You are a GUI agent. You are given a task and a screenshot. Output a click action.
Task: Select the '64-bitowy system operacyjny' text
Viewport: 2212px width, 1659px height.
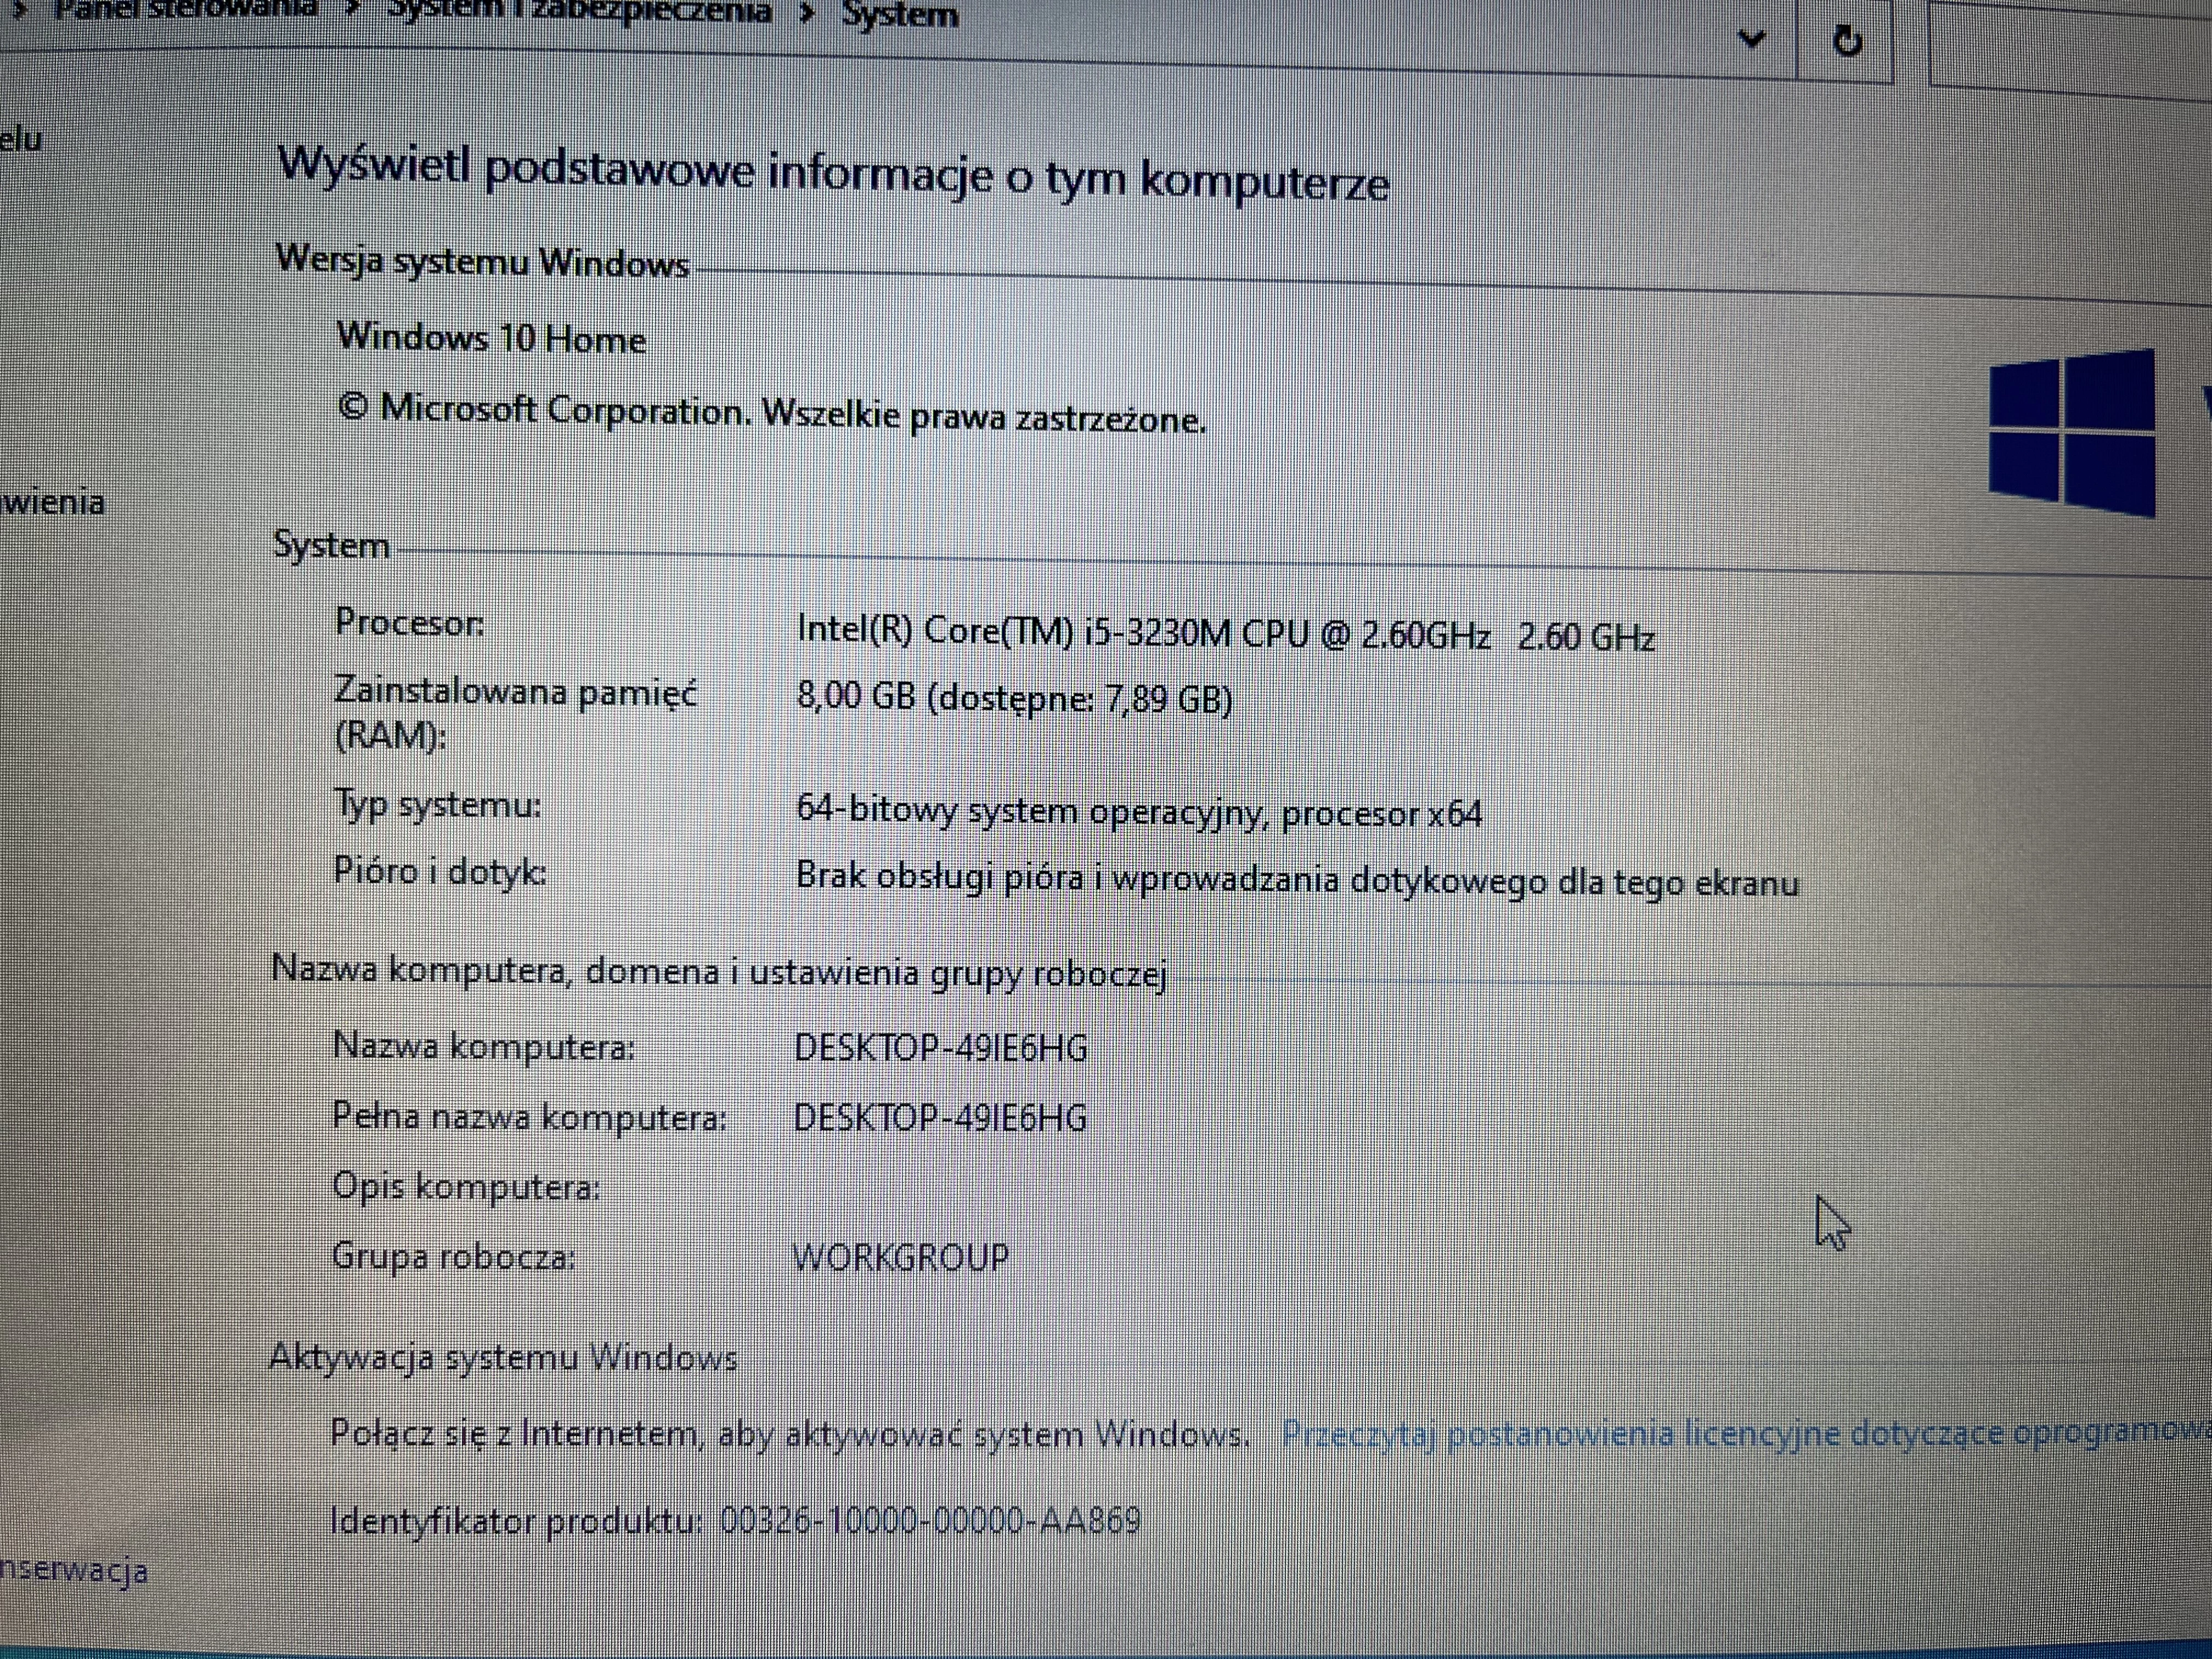(x=1139, y=811)
